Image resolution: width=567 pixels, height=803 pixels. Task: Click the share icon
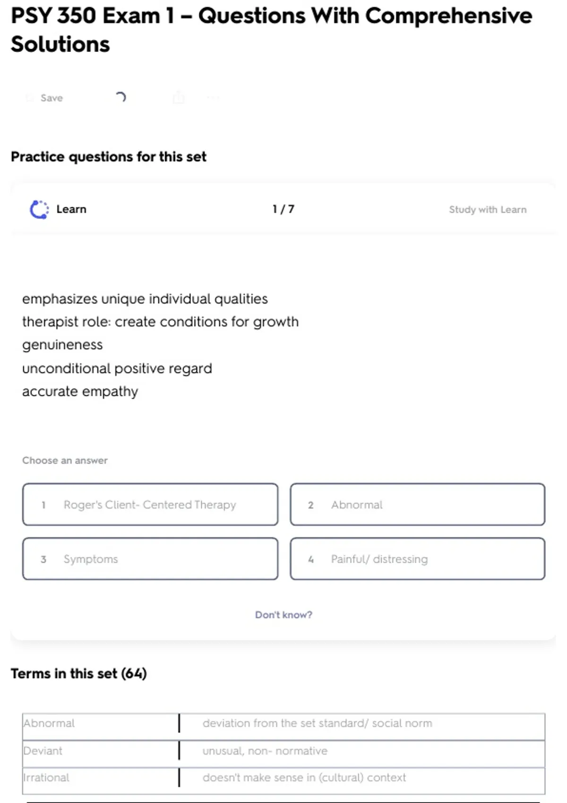pyautogui.click(x=179, y=98)
